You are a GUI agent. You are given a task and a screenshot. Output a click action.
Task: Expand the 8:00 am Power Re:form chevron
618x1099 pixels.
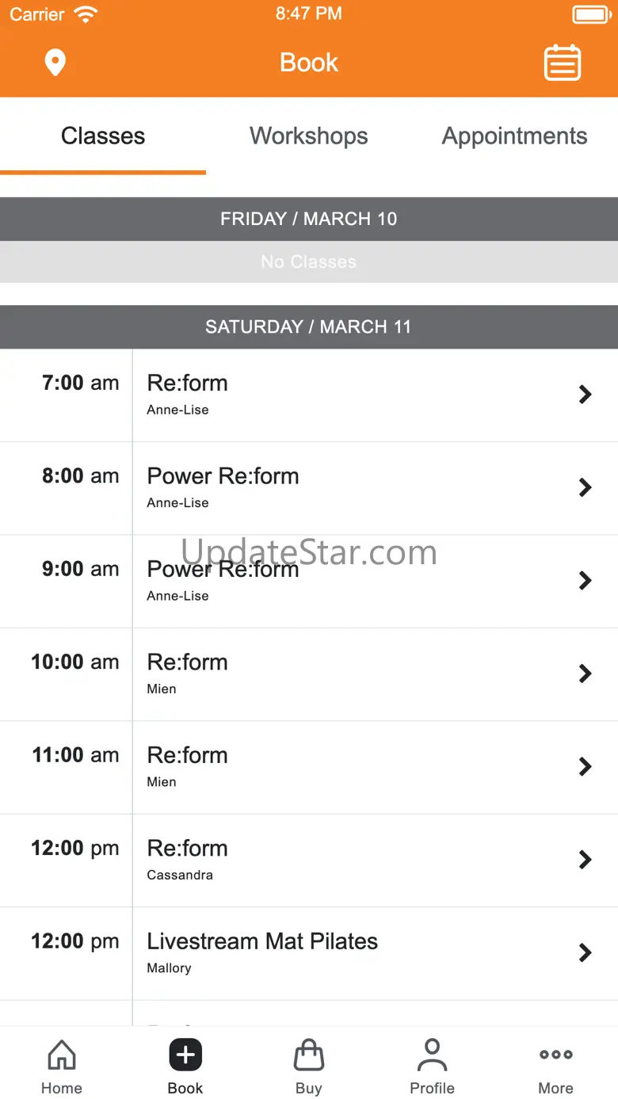click(x=586, y=487)
